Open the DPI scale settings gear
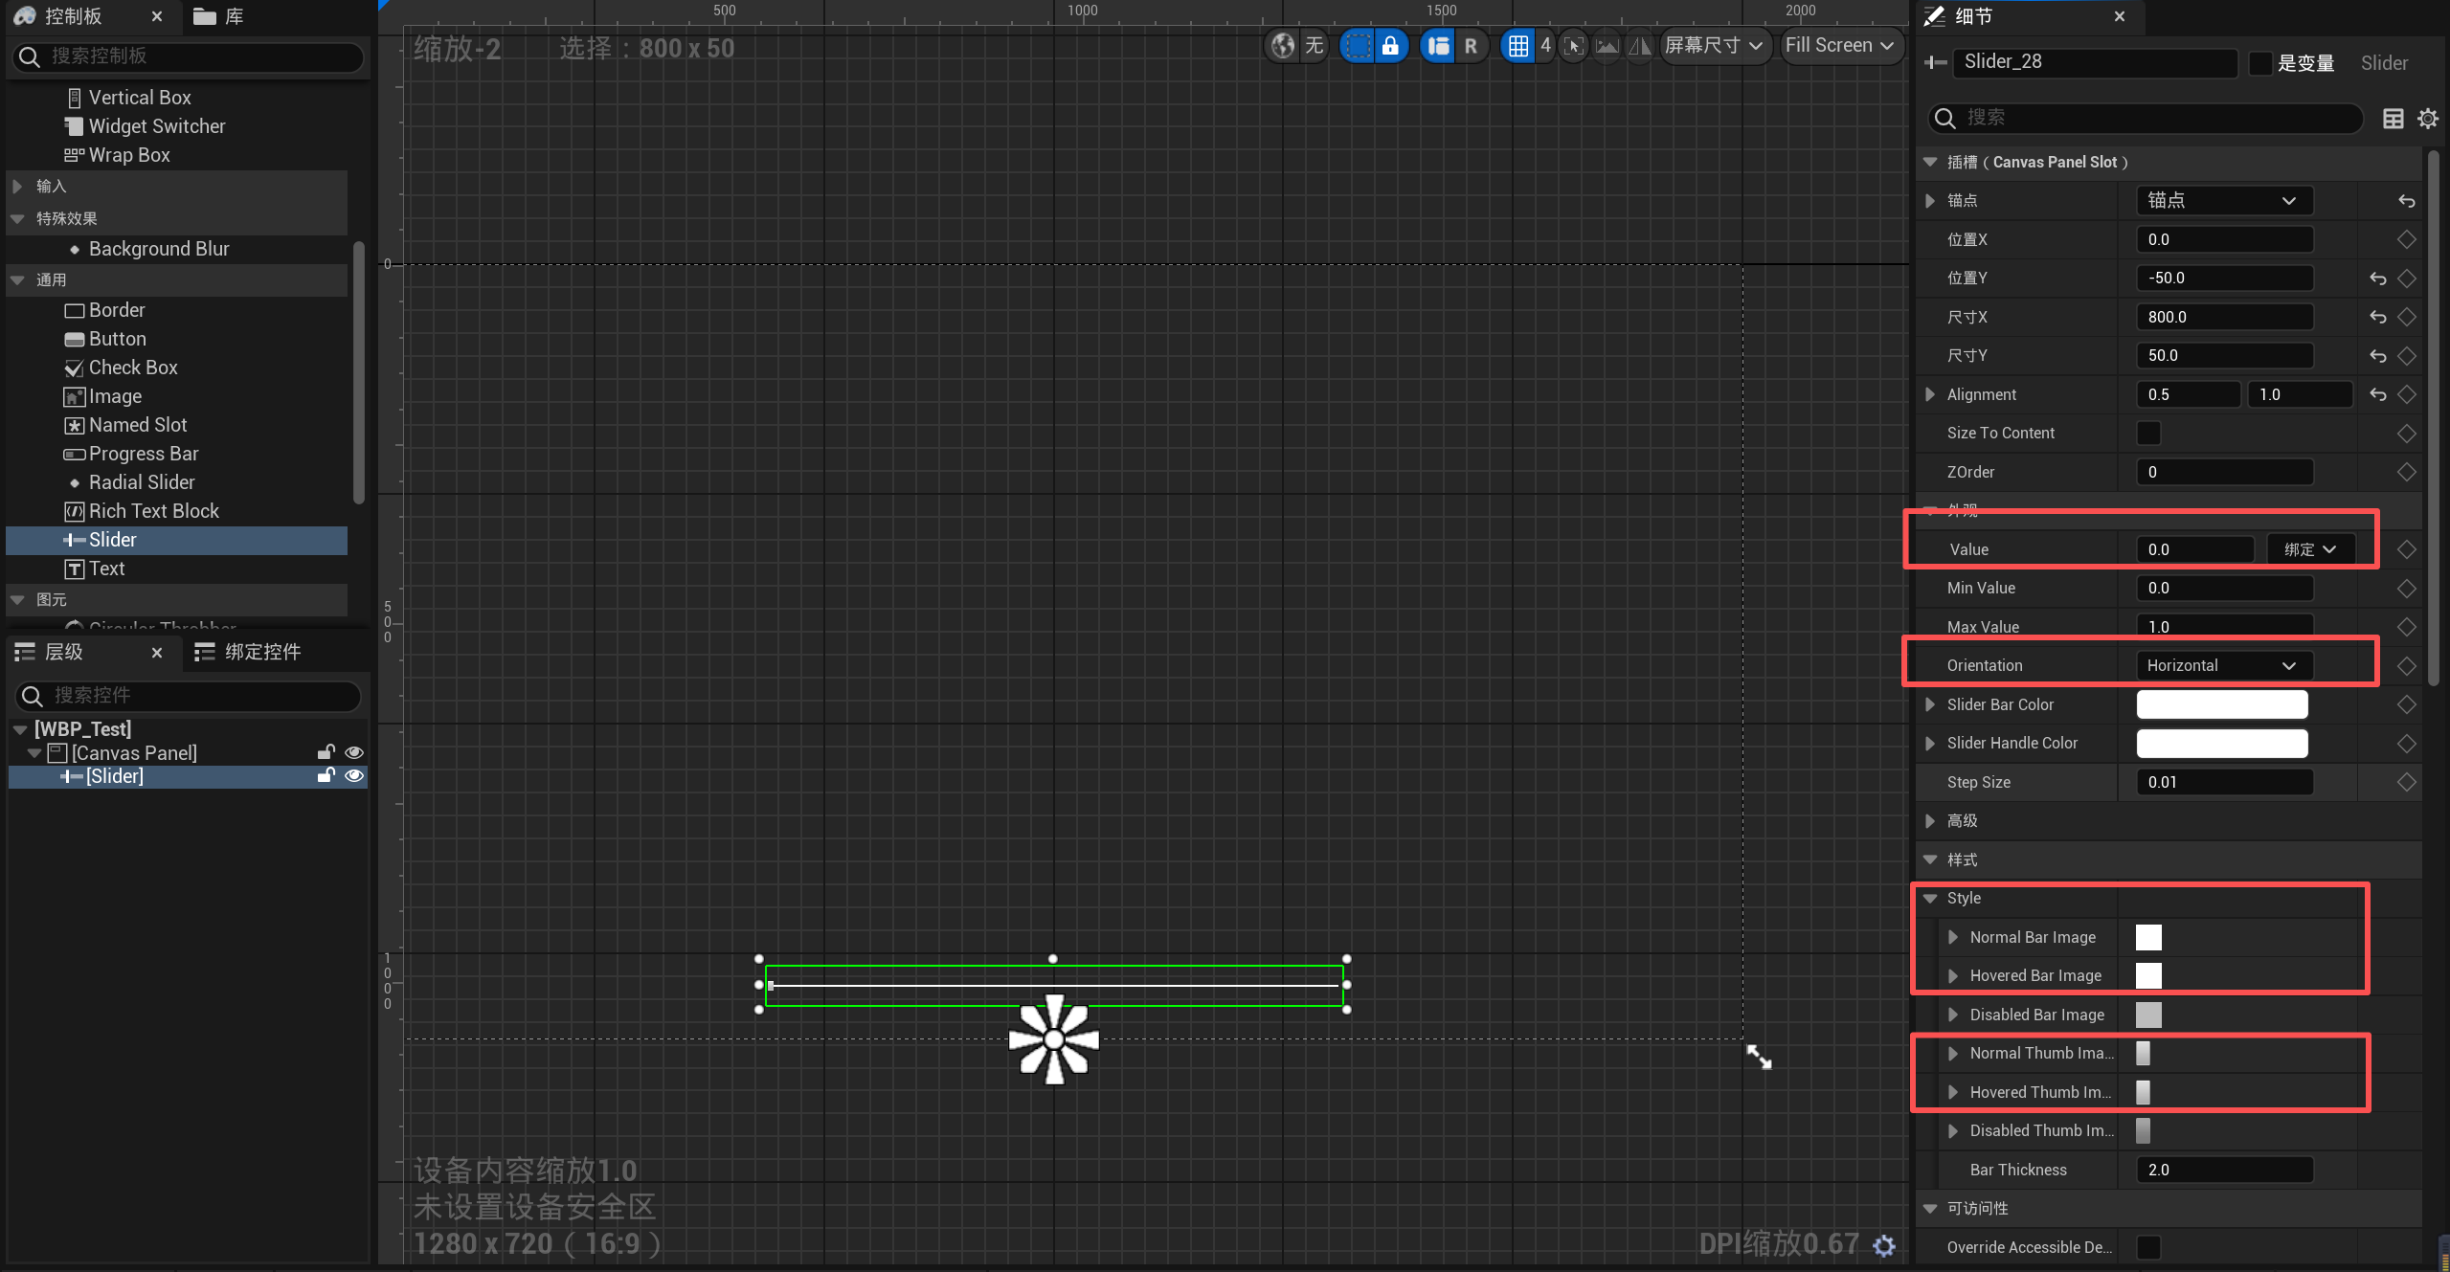 coord(1883,1244)
